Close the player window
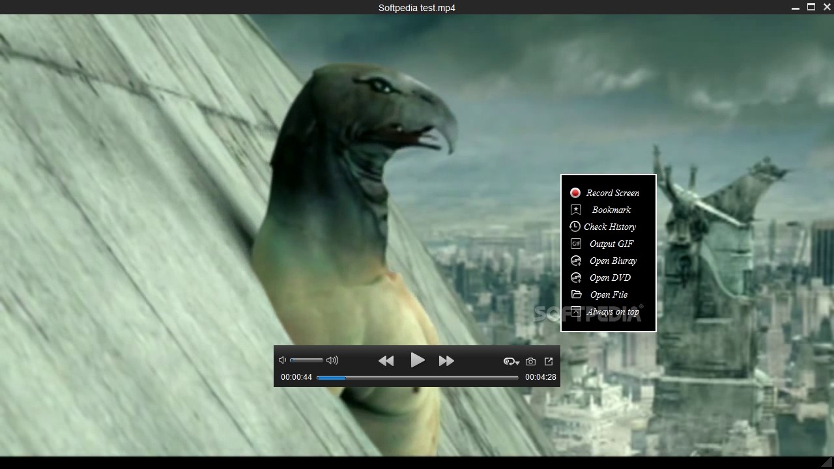The height and width of the screenshot is (469, 834). click(827, 7)
